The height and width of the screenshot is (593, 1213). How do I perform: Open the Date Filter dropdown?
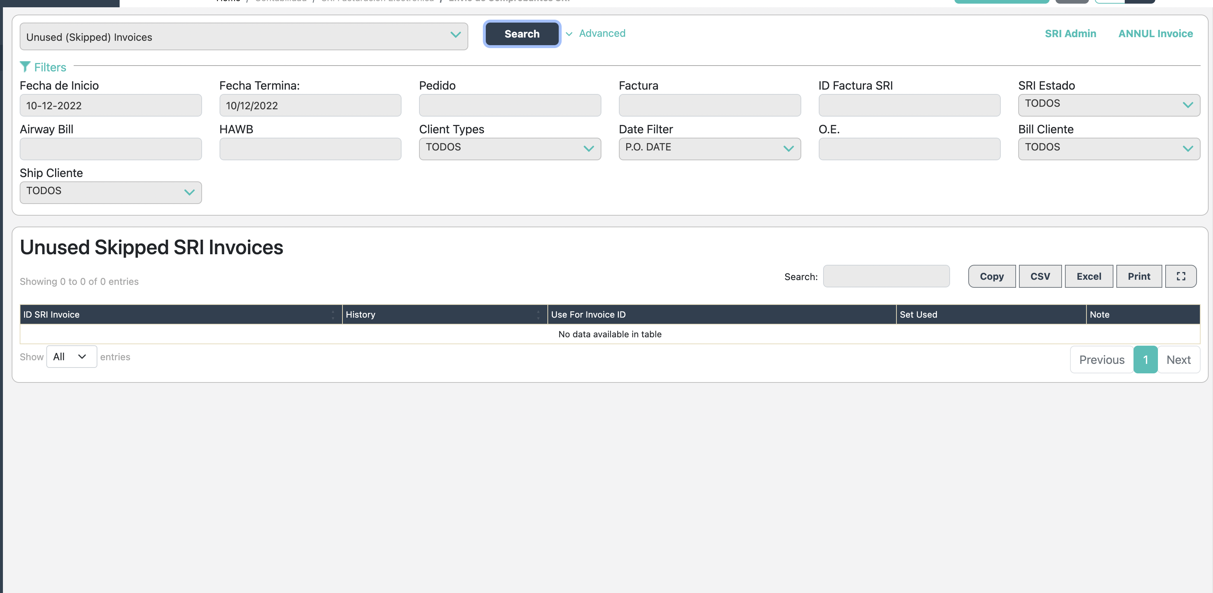[709, 148]
